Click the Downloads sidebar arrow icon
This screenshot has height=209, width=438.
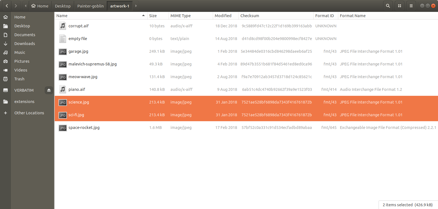pyautogui.click(x=6, y=44)
